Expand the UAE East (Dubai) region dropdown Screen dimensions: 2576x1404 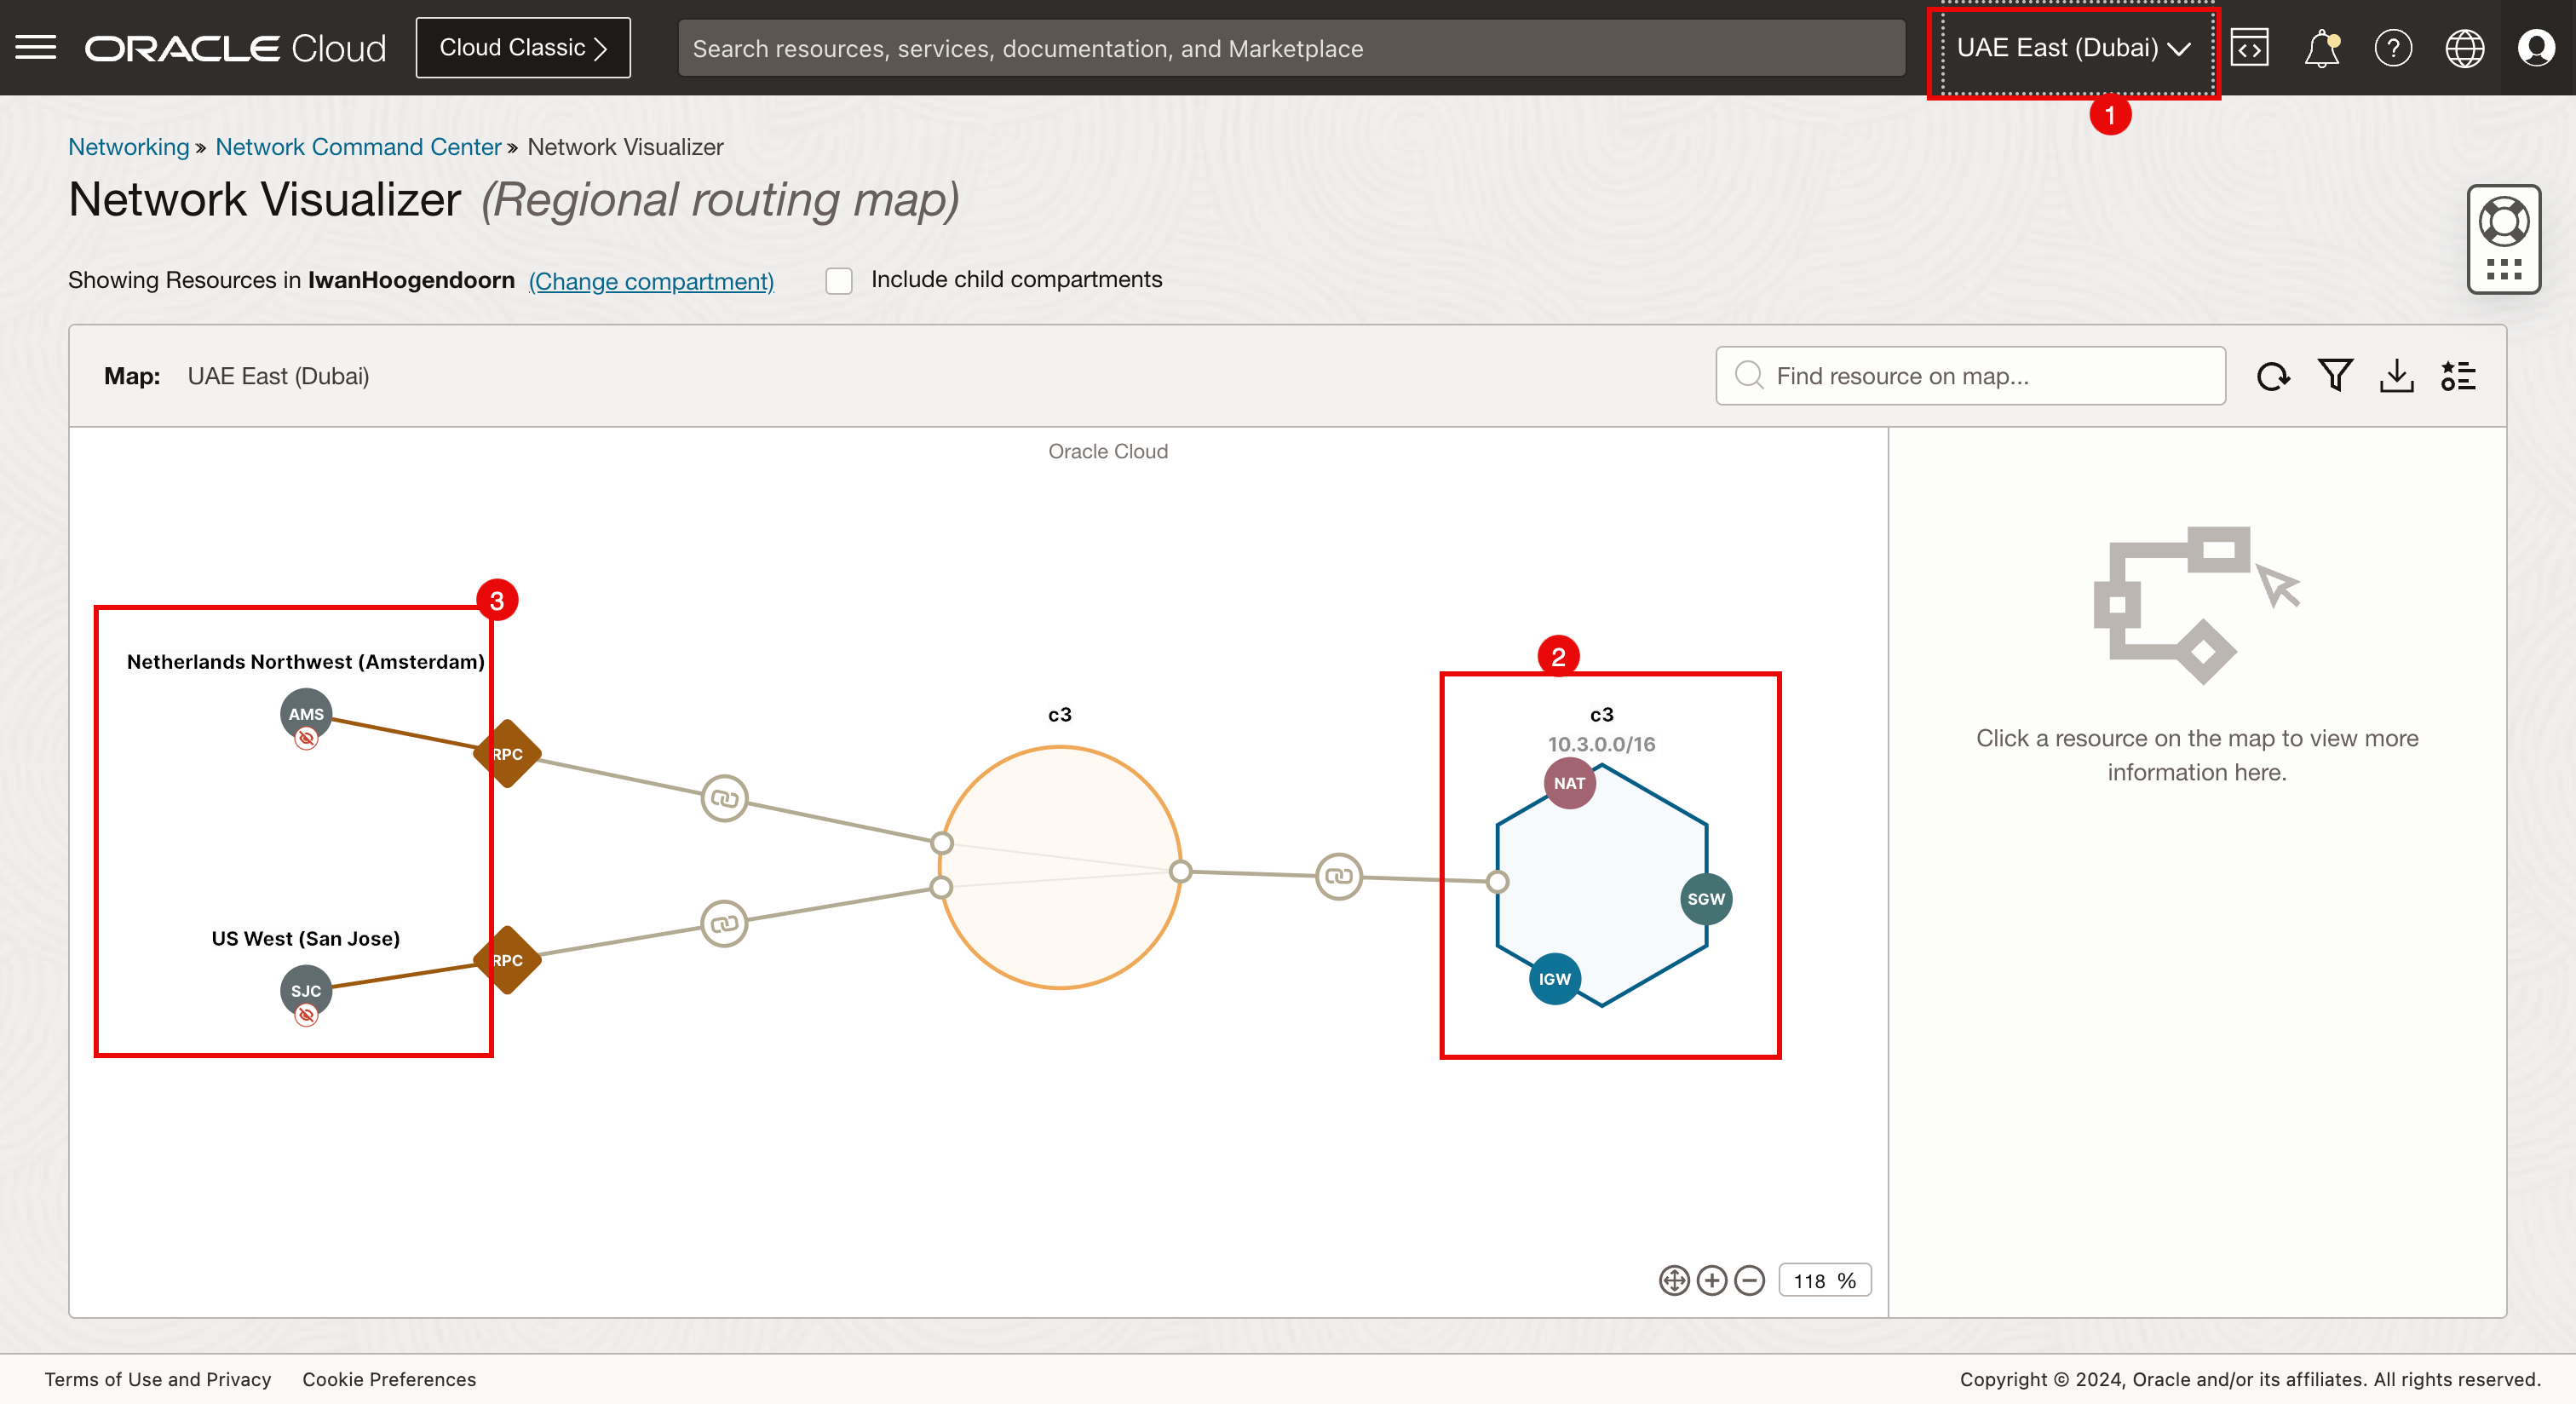(2073, 48)
